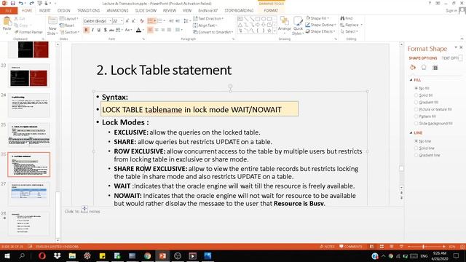The image size is (466, 262).
Task: Select the Solid line radio button
Action: point(416,148)
